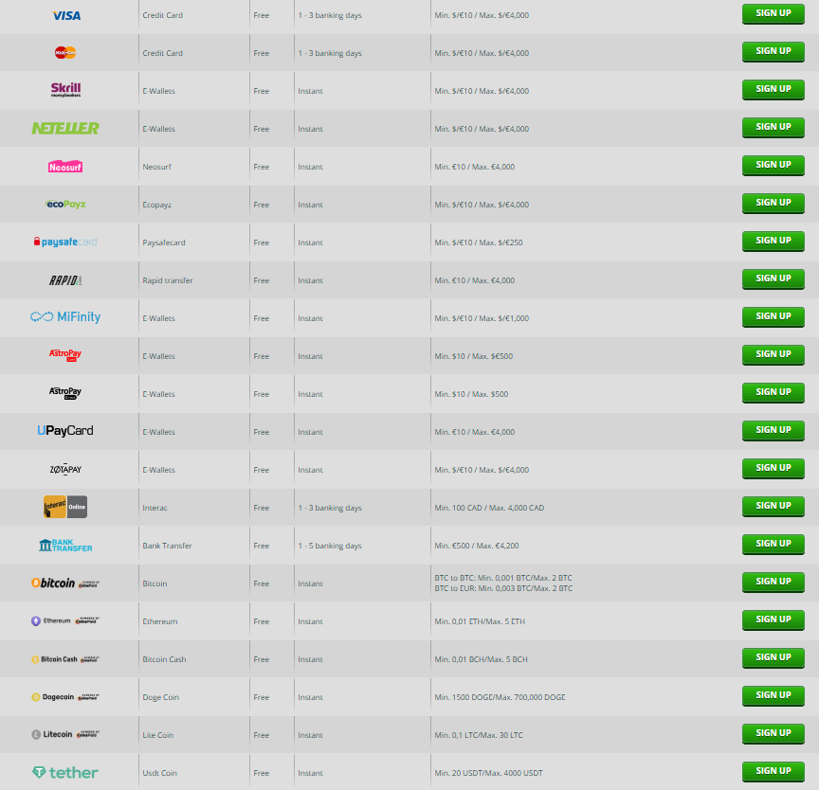Sign up via the MasterCard row
The width and height of the screenshot is (819, 790).
(x=773, y=52)
